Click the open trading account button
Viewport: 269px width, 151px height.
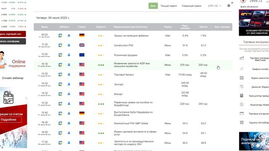click(13, 34)
